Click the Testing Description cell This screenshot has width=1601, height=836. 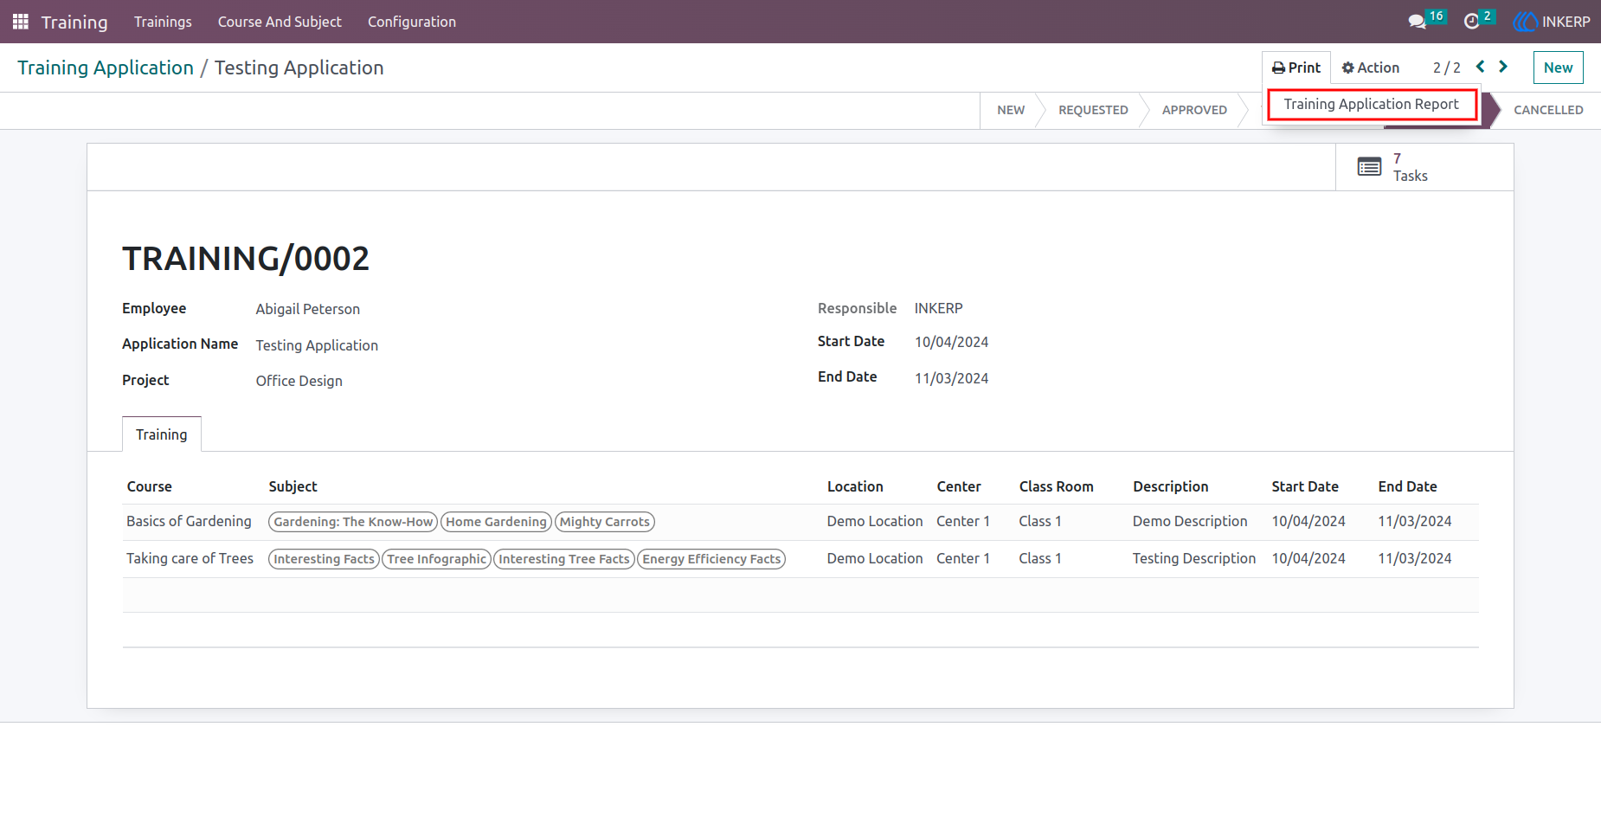pos(1194,558)
